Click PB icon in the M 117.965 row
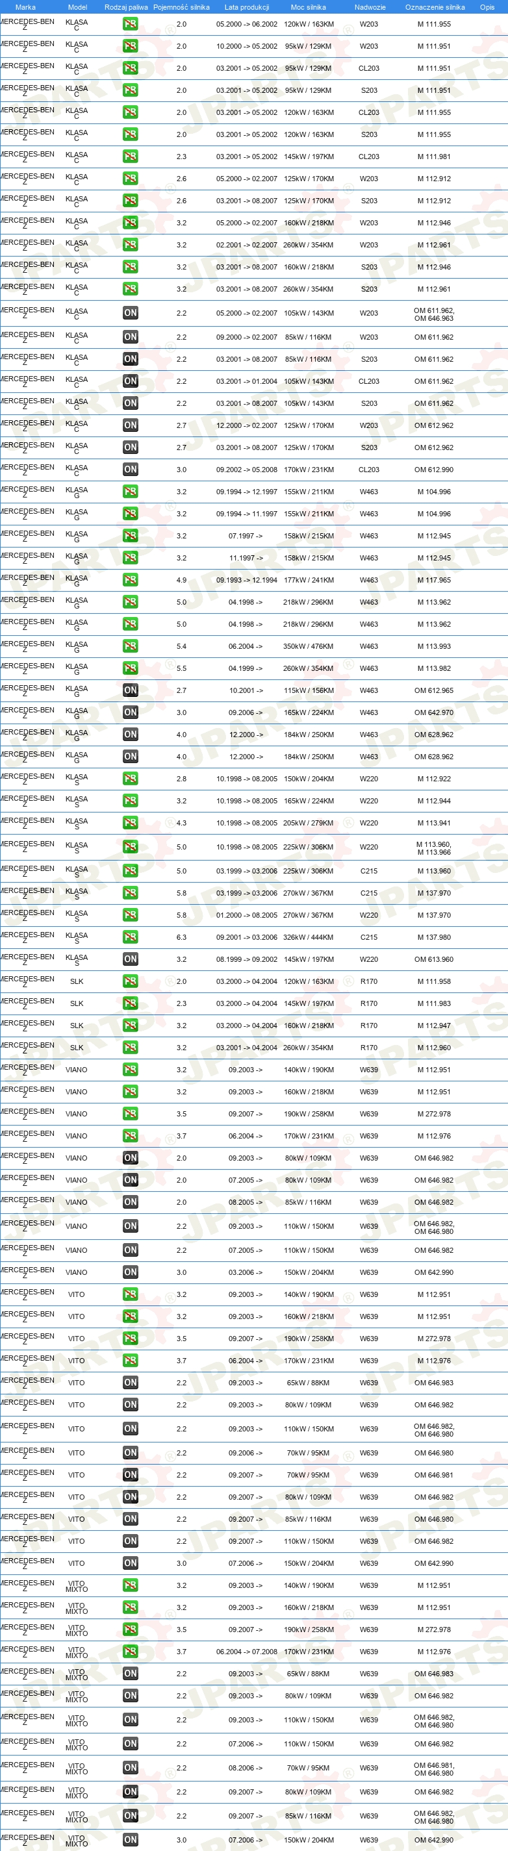Screen dimensions: 508x1851 coord(130,580)
